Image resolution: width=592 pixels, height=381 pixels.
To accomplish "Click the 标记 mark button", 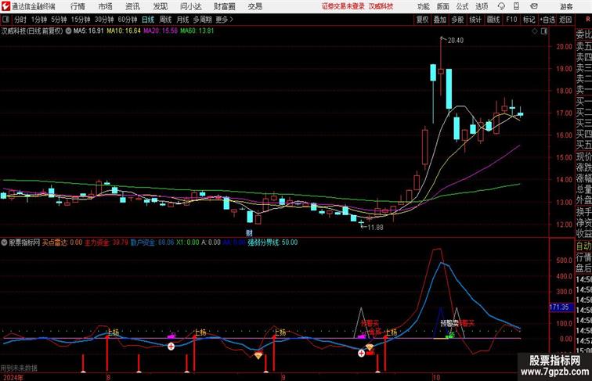I will pyautogui.click(x=529, y=20).
